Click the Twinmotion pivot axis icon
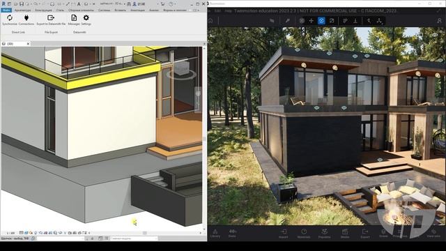The height and width of the screenshot is (251, 446). click(369, 21)
